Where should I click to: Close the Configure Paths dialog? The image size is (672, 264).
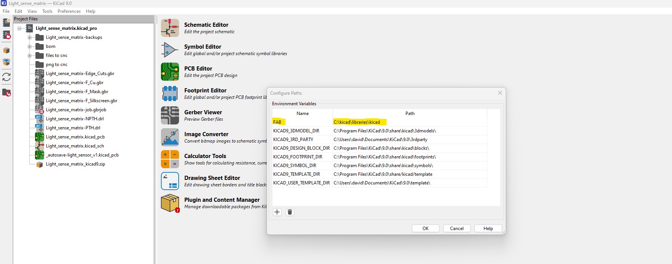pos(500,93)
